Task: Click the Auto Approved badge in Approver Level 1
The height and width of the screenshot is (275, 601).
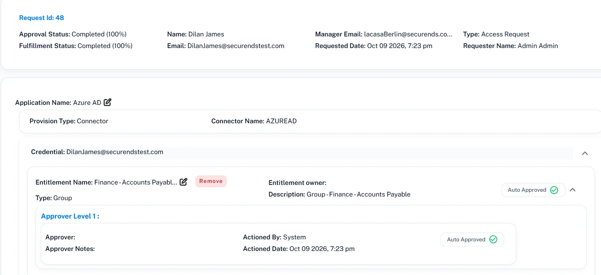Action: [472, 239]
